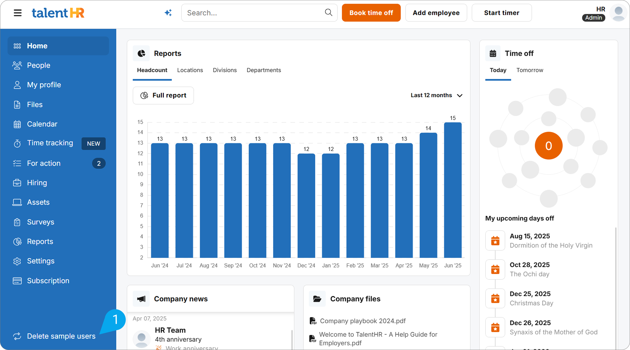This screenshot has width=630, height=350.
Task: Switch to the Departments tab
Action: coord(264,70)
